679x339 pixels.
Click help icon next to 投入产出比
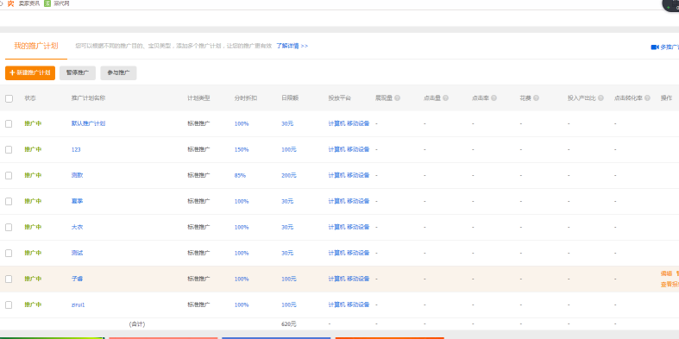(600, 98)
